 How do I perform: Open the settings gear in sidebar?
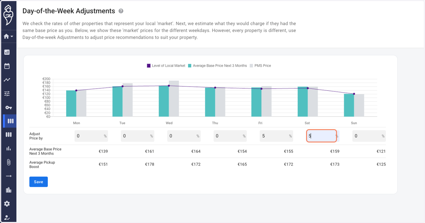tap(7, 204)
